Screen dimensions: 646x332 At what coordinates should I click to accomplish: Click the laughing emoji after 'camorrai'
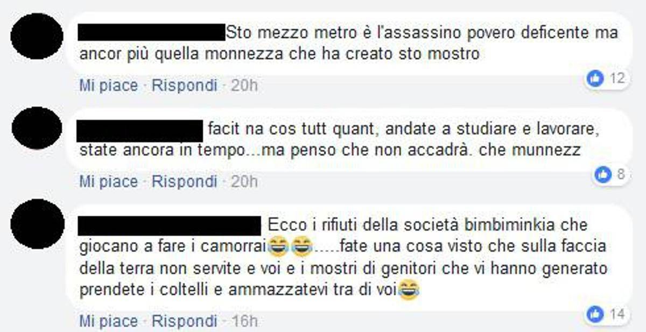coord(279,246)
